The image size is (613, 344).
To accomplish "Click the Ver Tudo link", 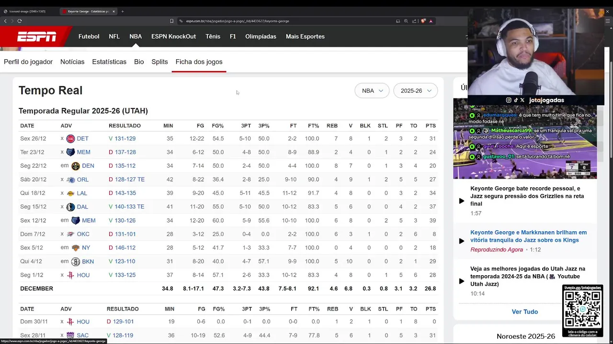I will tap(525, 312).
